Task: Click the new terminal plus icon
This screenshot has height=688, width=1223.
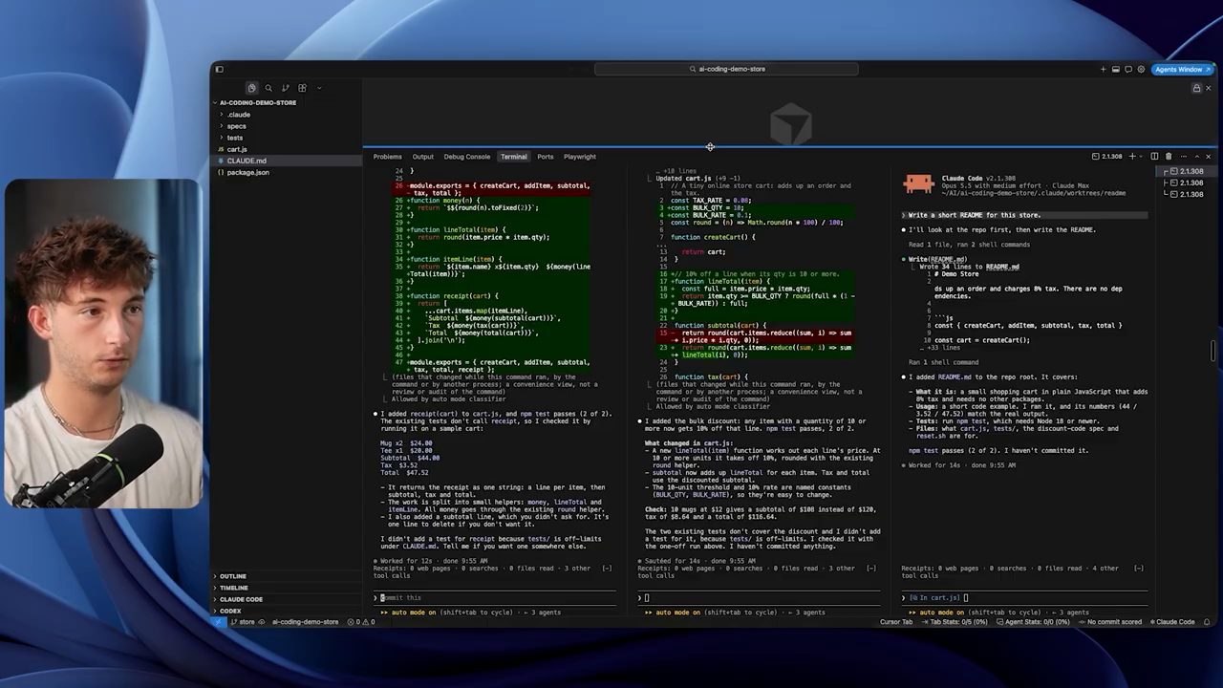Action: tap(1132, 157)
